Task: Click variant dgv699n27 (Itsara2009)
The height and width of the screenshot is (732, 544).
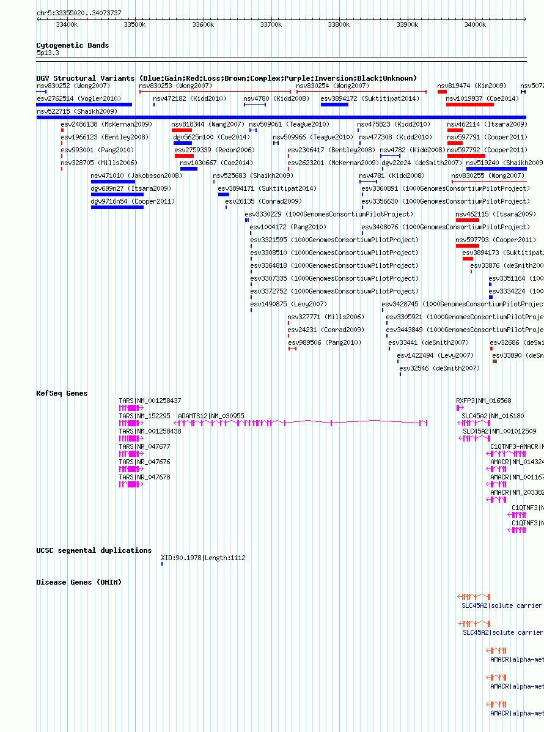Action: (x=131, y=188)
